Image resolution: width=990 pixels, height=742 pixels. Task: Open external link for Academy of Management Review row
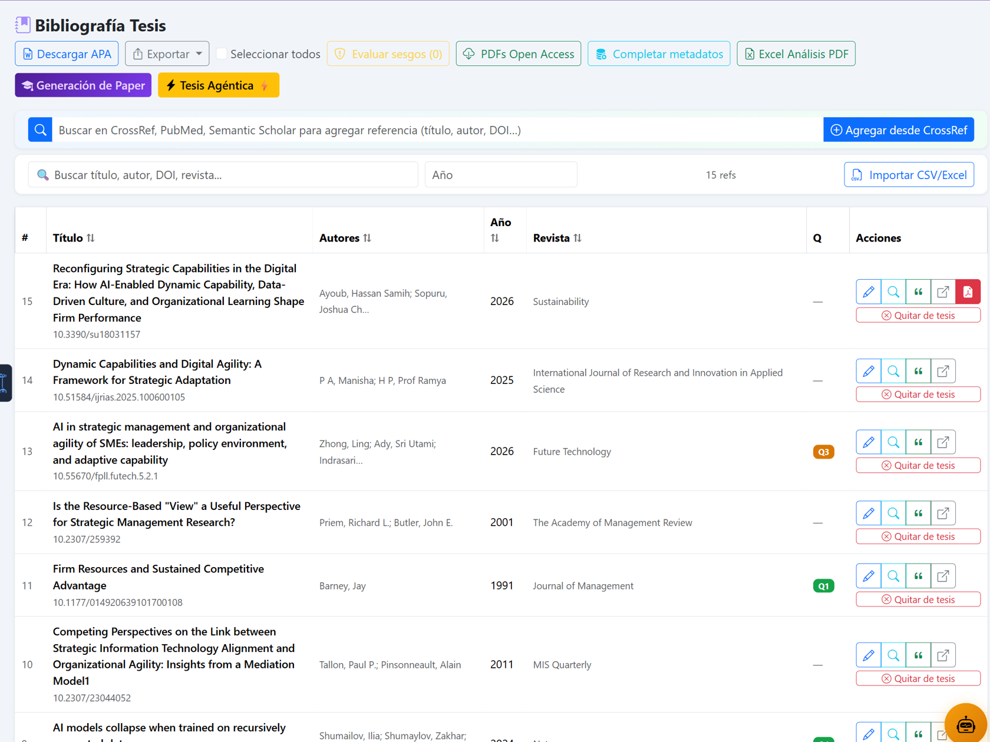tap(943, 513)
